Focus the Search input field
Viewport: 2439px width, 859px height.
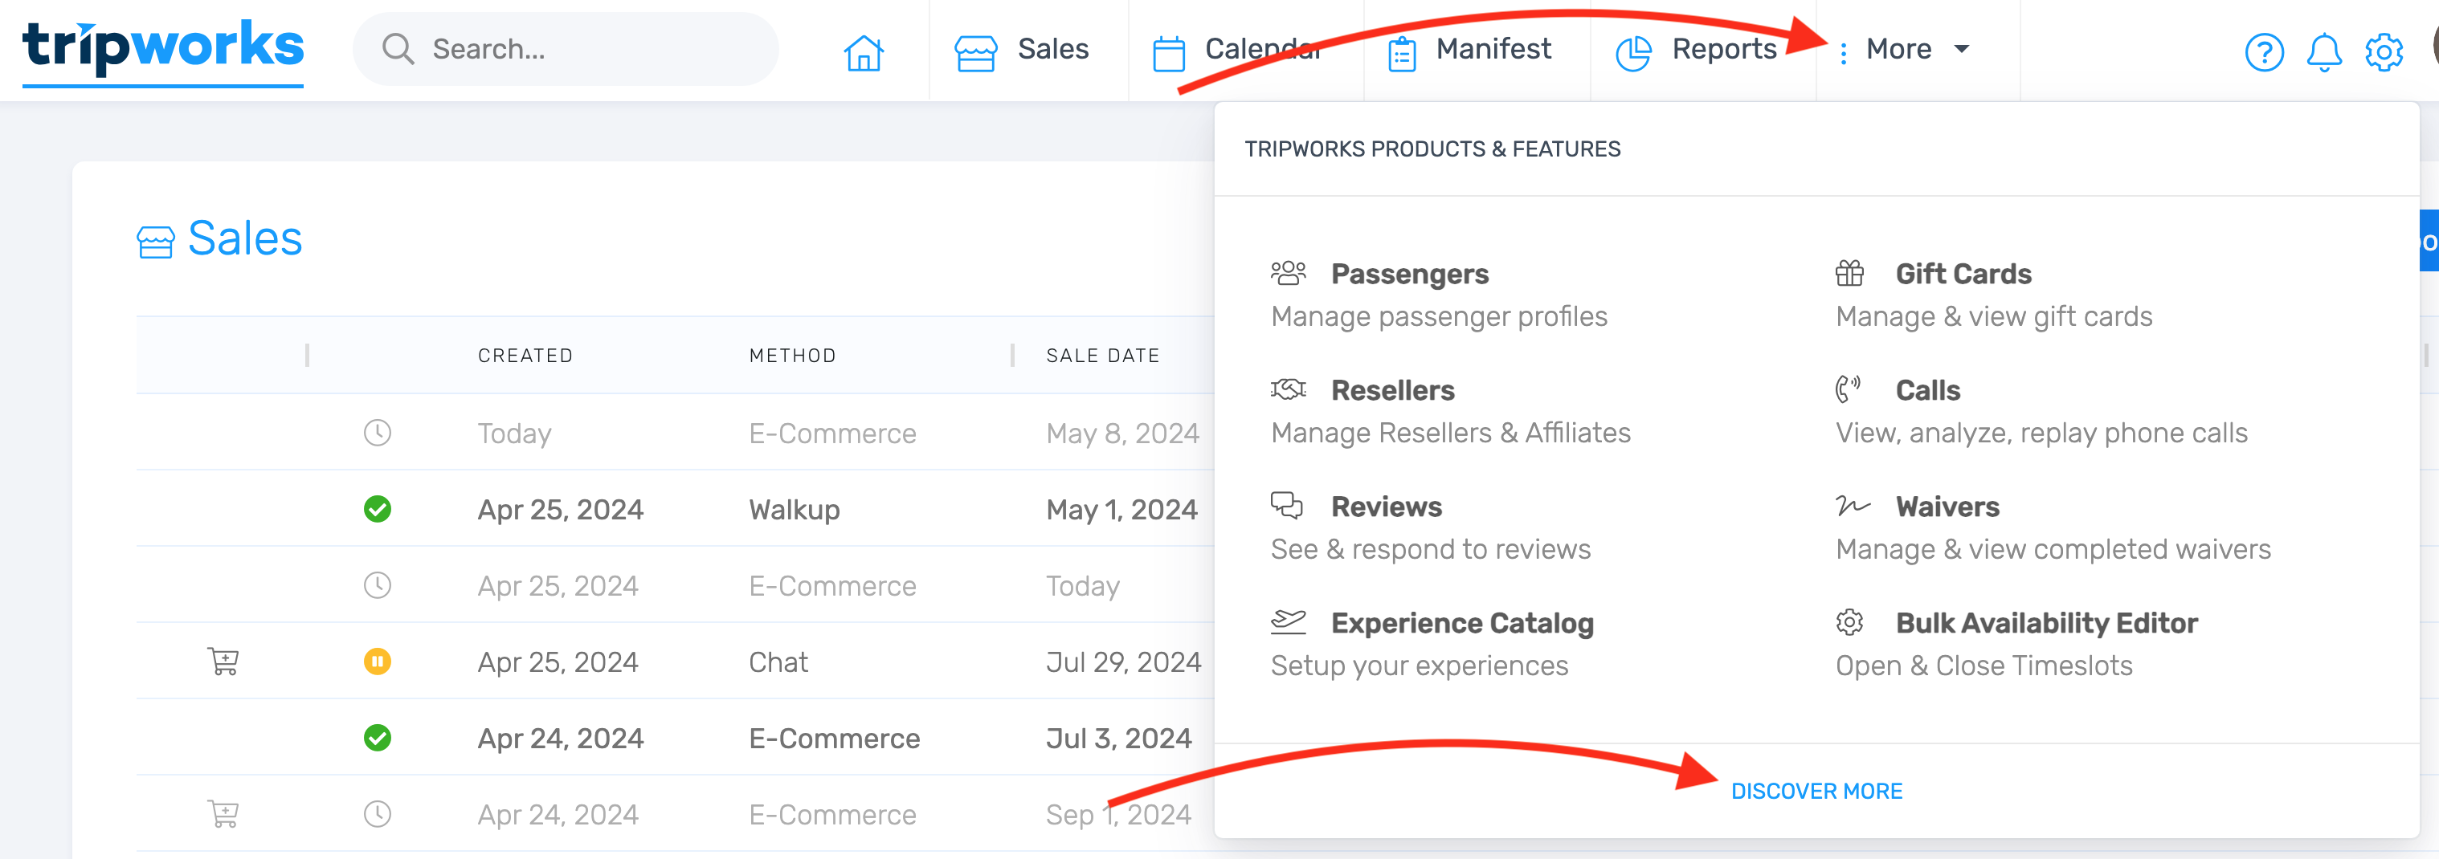point(566,49)
